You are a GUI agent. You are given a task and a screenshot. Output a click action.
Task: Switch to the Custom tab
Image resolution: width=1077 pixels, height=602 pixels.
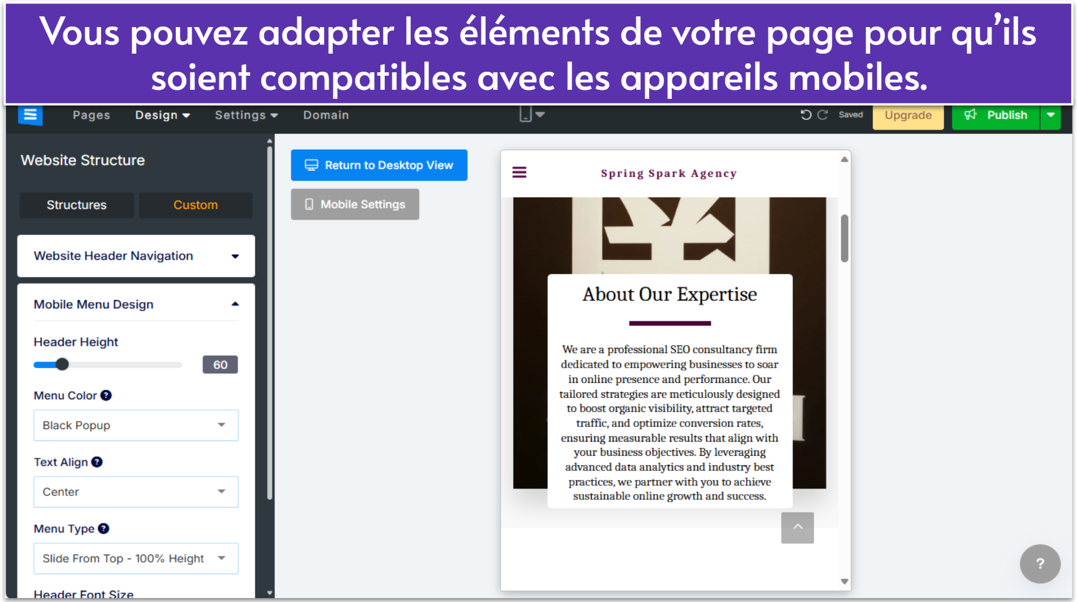tap(196, 205)
